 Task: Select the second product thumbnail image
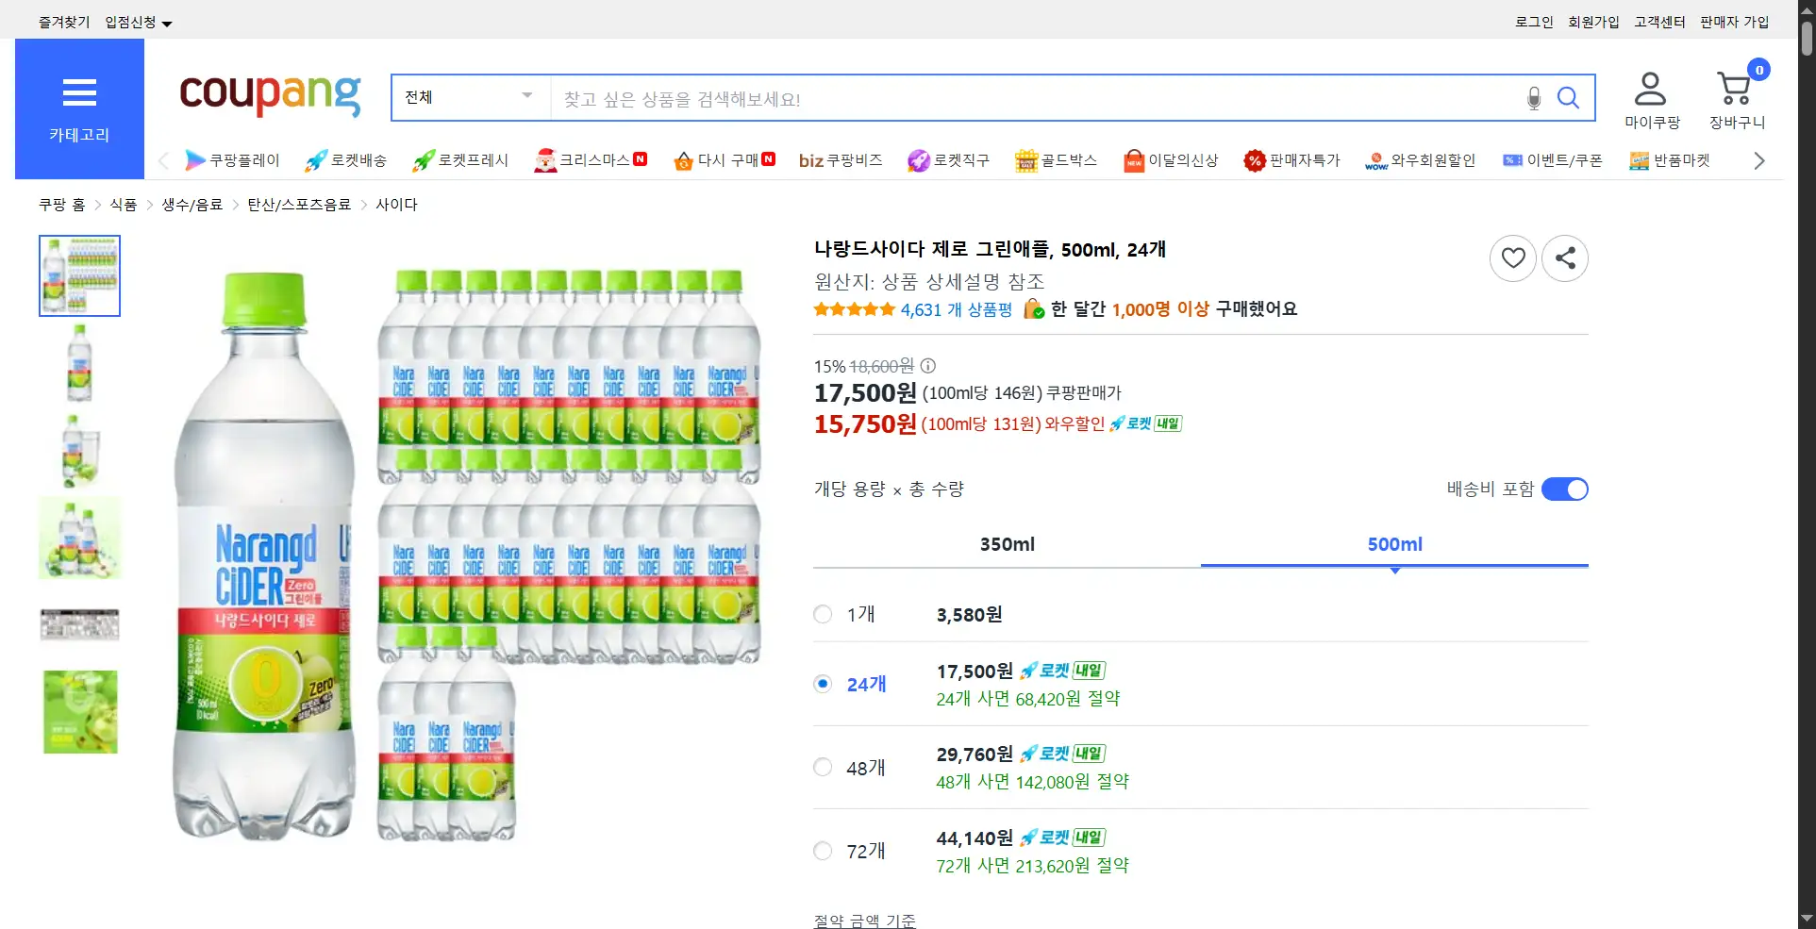[79, 363]
